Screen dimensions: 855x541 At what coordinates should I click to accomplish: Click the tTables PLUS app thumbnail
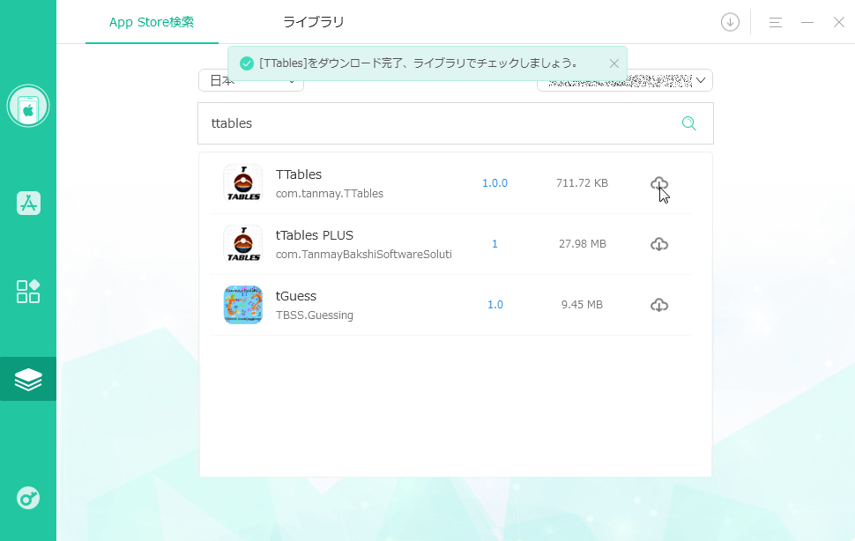point(243,244)
